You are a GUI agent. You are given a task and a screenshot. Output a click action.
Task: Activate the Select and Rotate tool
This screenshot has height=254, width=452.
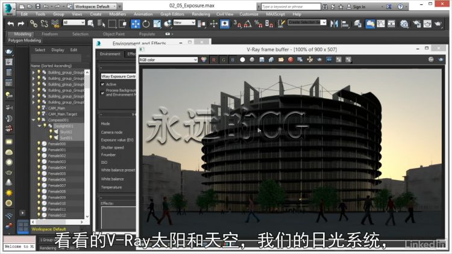(x=146, y=23)
